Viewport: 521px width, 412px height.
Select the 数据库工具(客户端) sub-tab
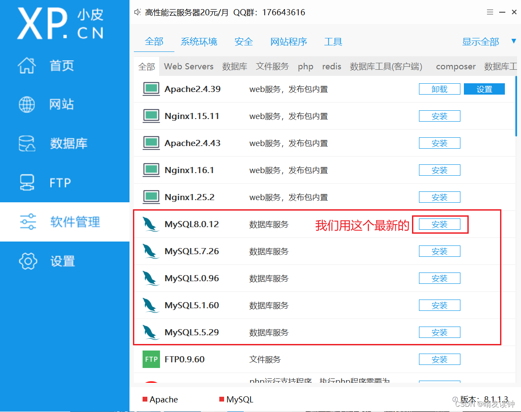pos(386,66)
